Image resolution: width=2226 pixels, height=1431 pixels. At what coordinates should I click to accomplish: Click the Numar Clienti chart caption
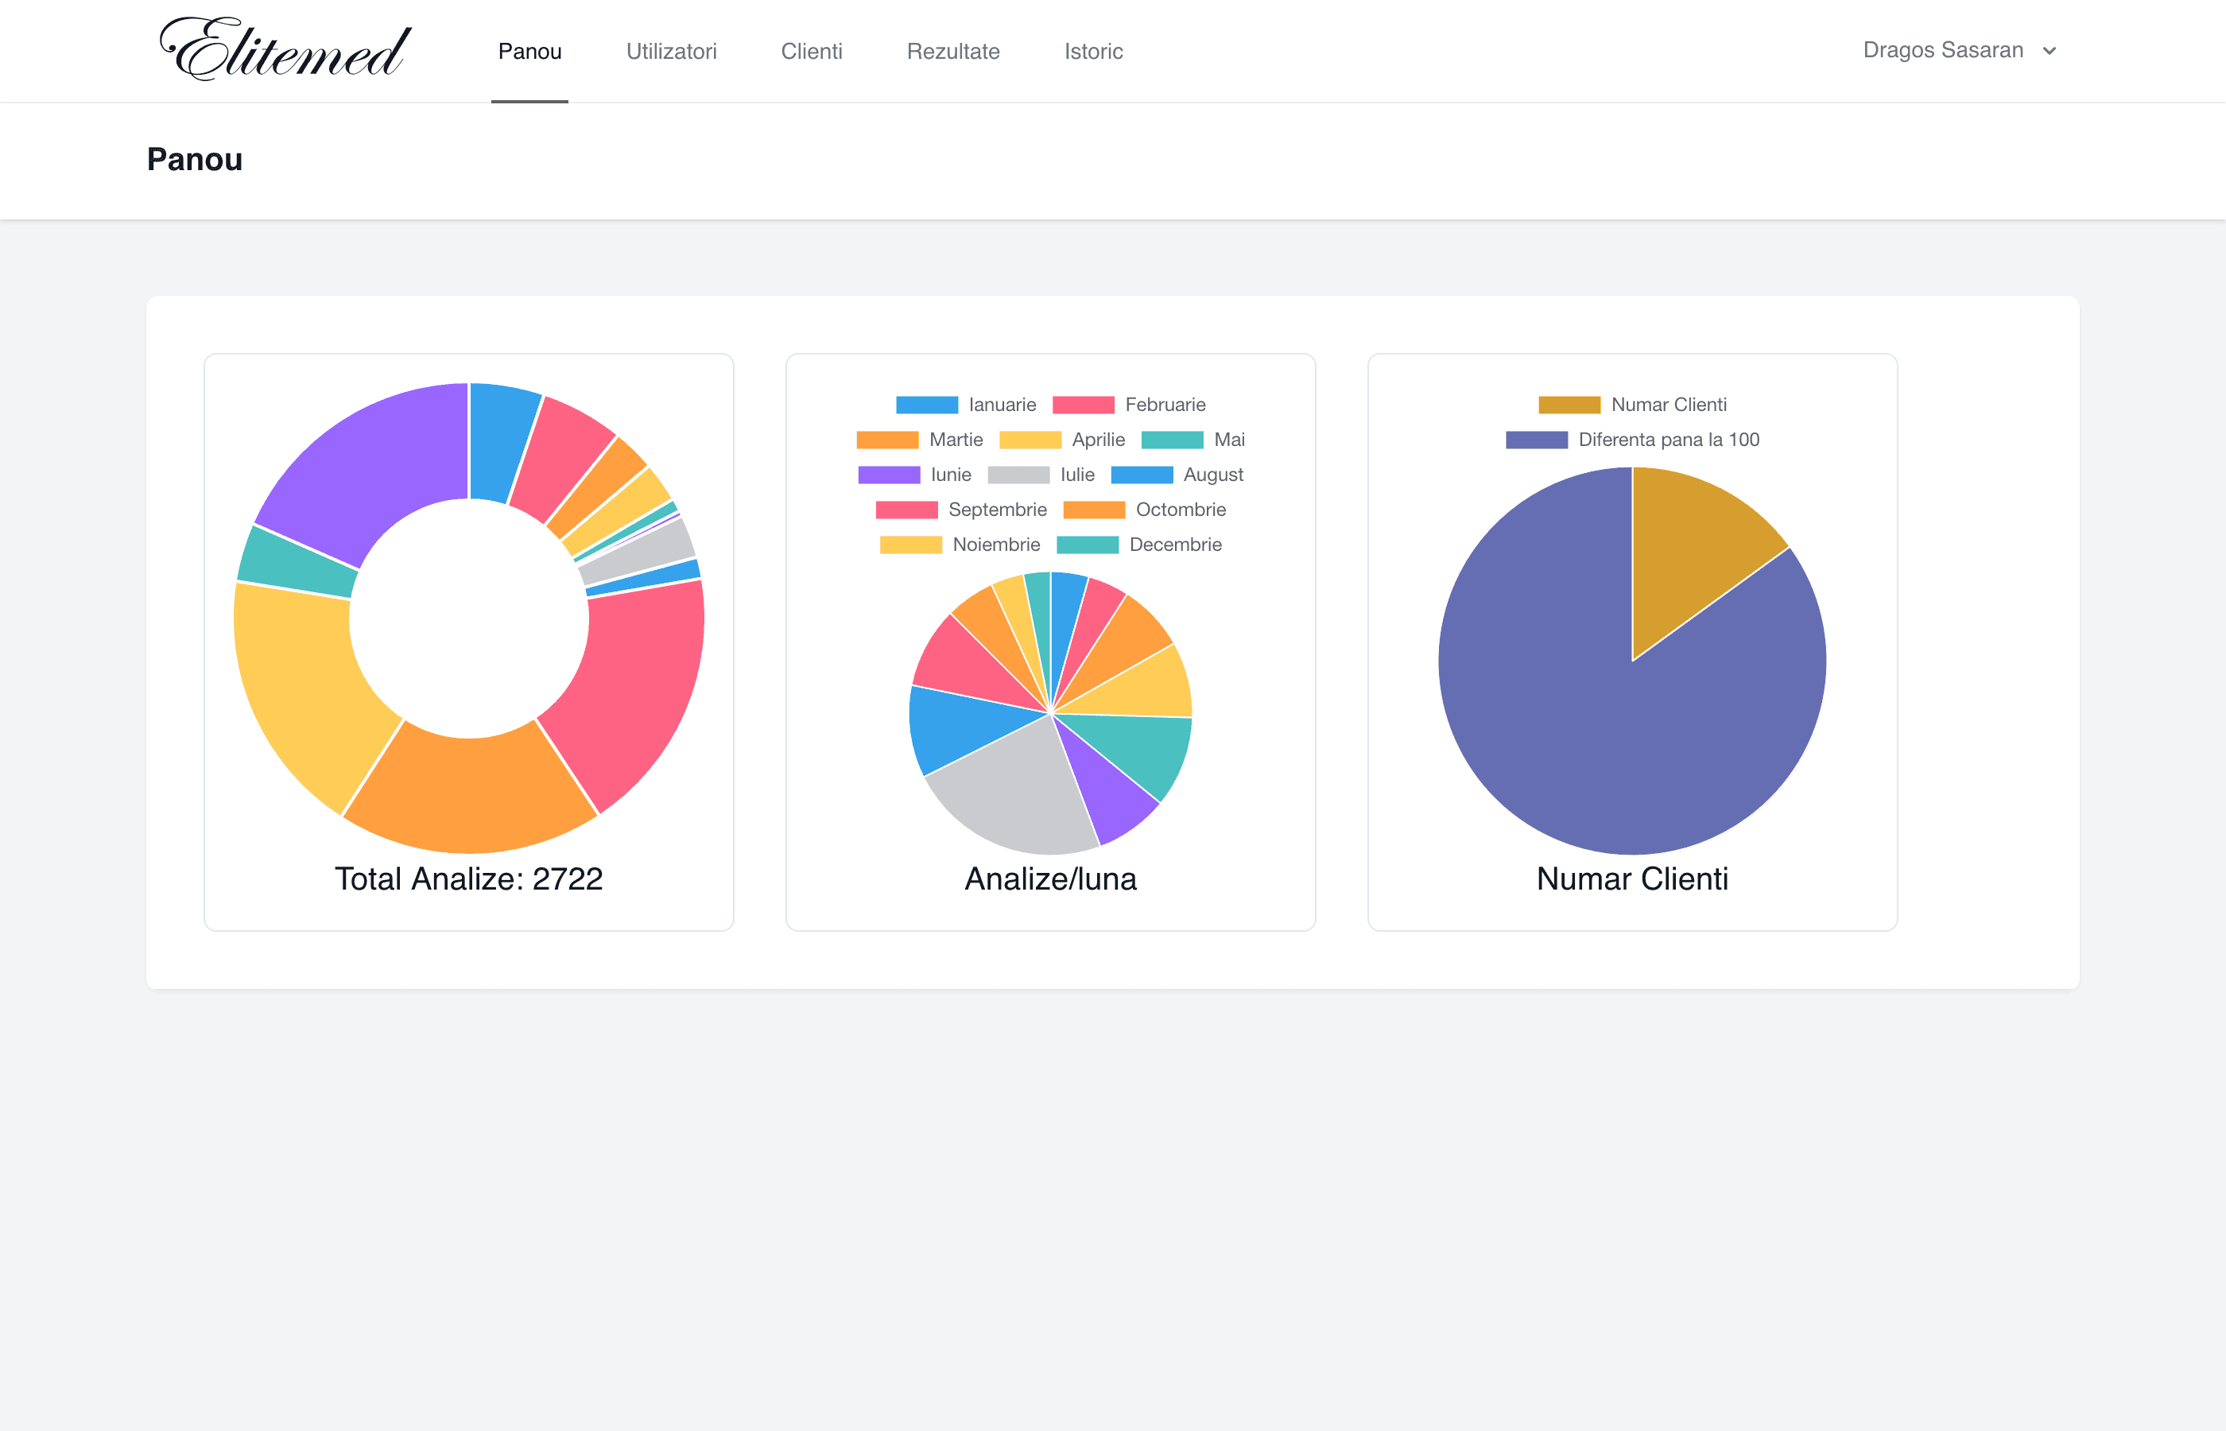tap(1632, 879)
